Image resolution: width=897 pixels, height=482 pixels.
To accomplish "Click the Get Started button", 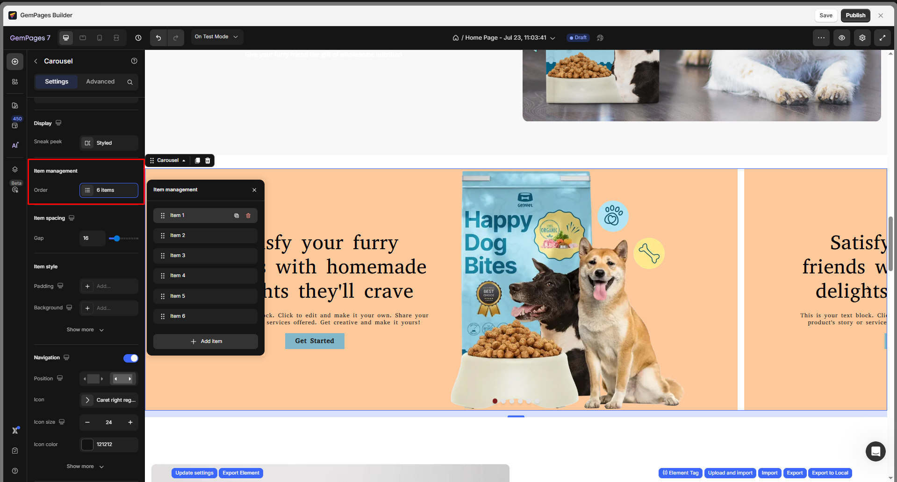I will 315,341.
